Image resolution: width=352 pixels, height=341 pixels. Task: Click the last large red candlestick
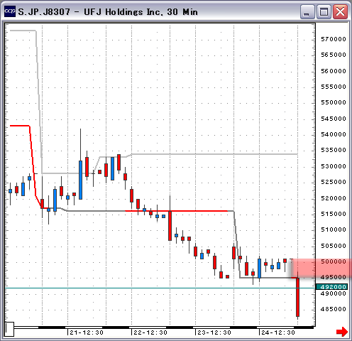(297, 297)
